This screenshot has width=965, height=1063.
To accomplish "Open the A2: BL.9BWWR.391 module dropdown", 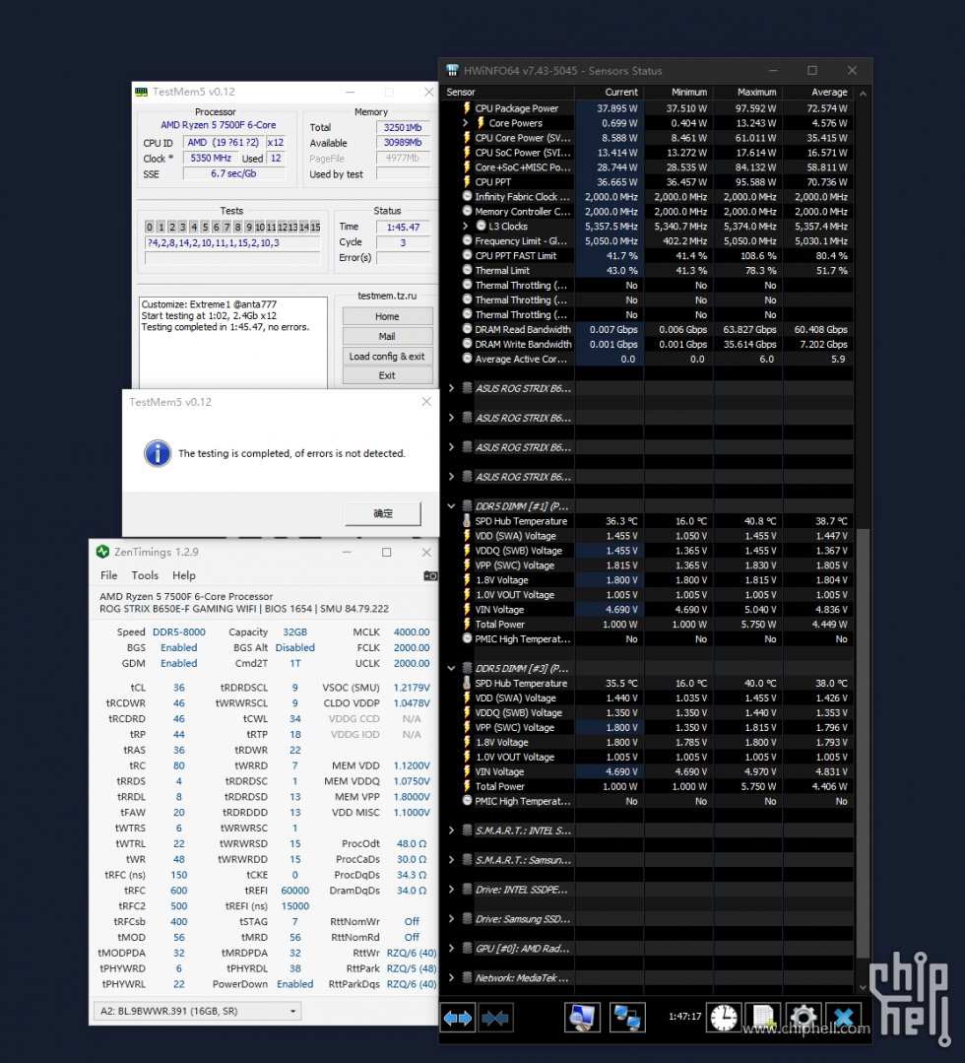I will pos(197,1011).
